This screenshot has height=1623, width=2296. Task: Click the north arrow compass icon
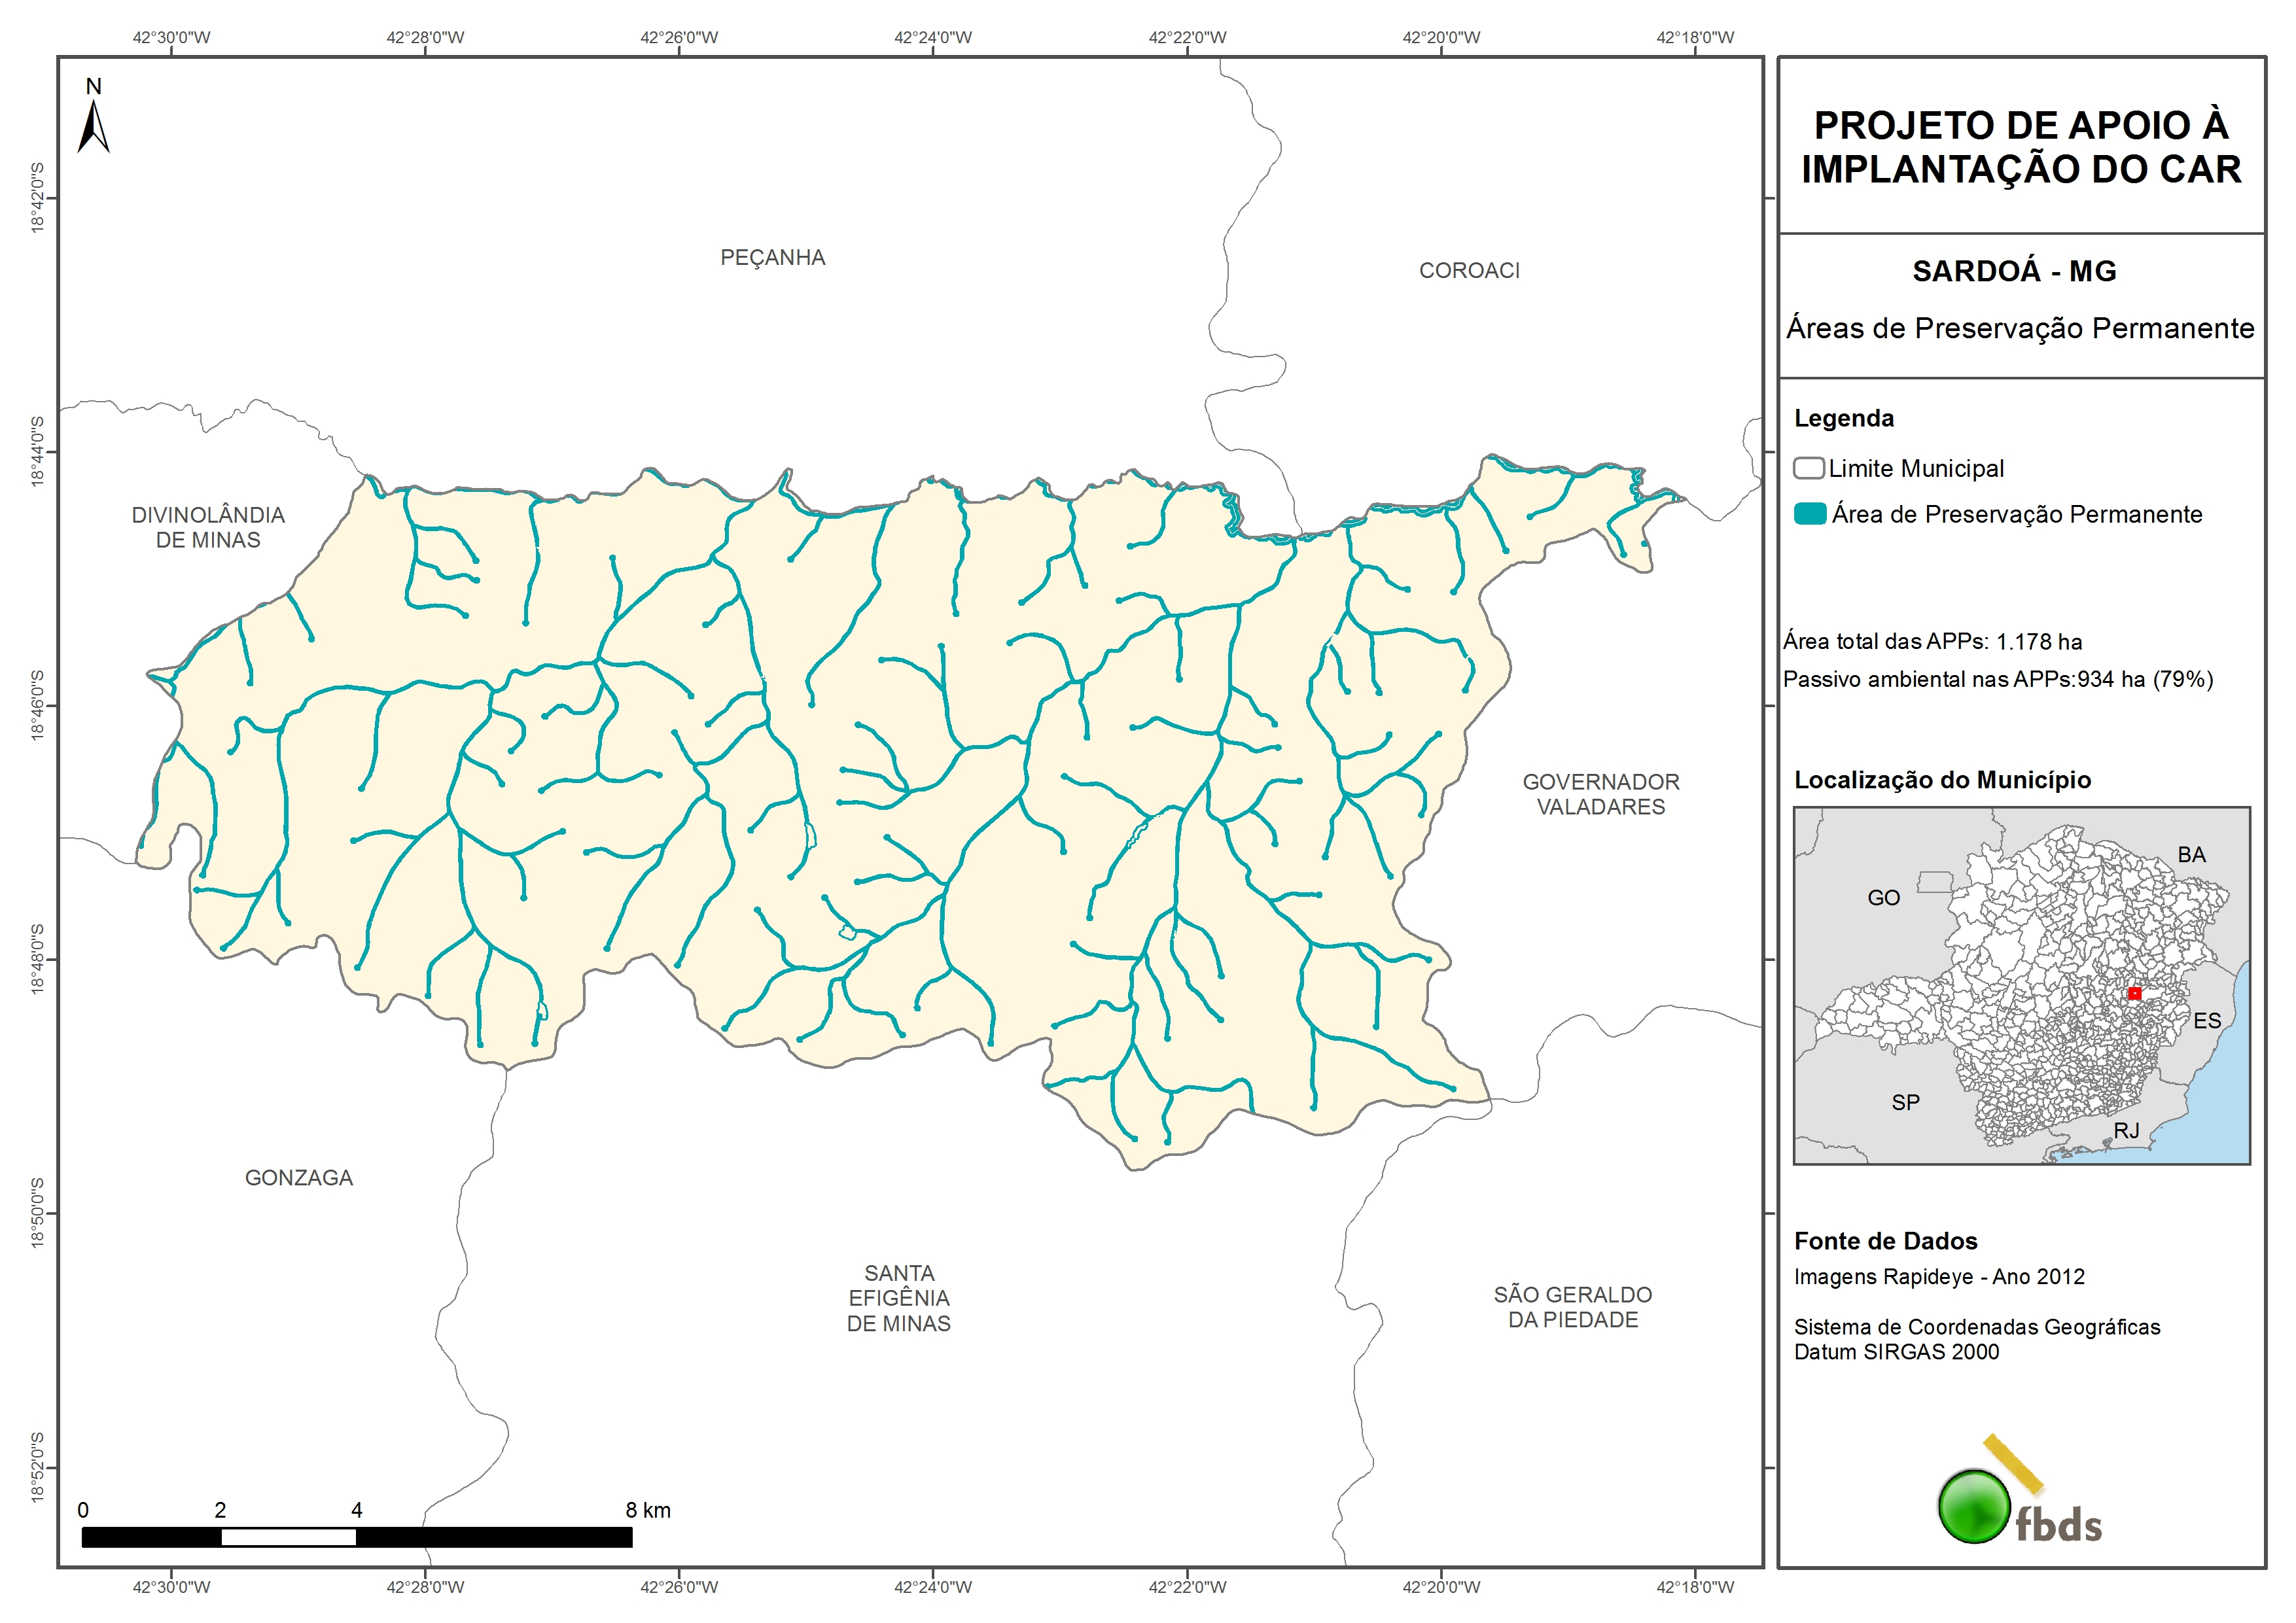point(93,126)
